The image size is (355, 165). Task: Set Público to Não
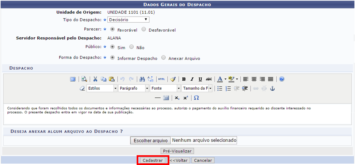coord(131,47)
